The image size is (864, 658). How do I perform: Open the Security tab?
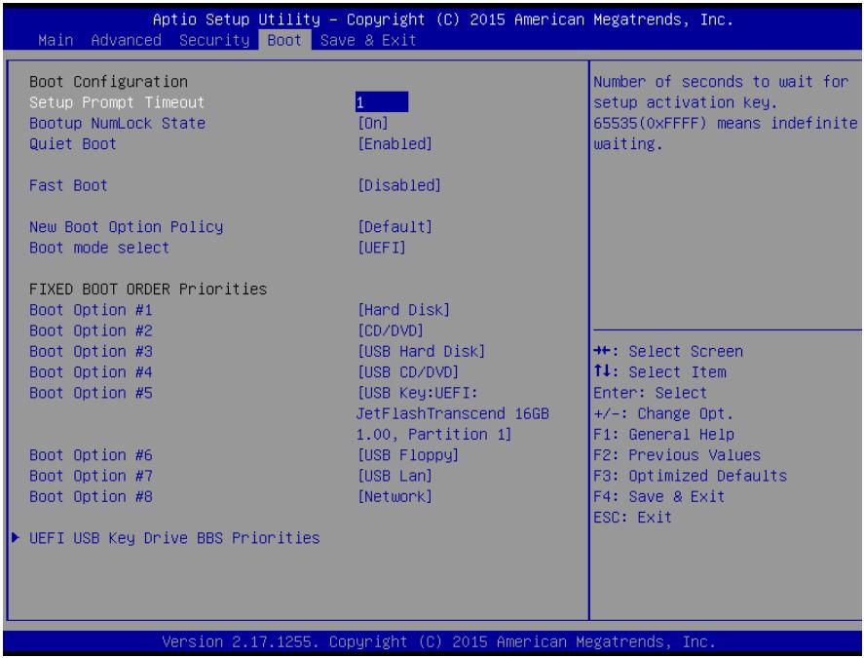[x=214, y=40]
